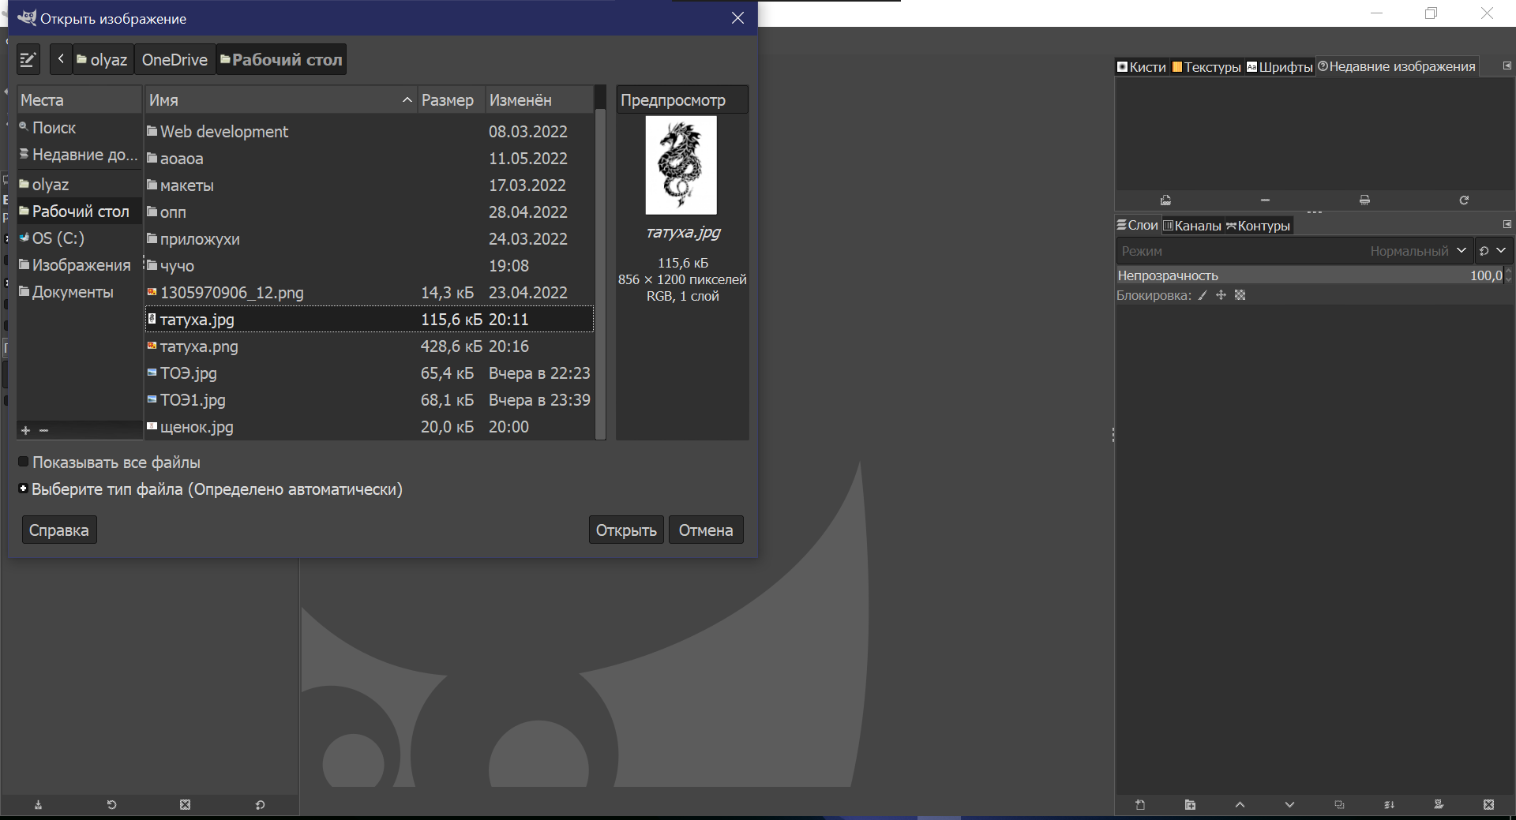The image size is (1516, 820).
Task: Select file 'щенок.jpg' in the list
Action: [369, 427]
